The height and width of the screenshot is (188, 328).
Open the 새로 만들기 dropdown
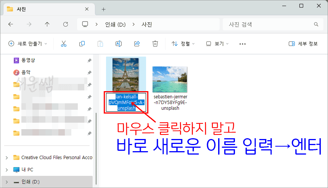coord(27,44)
